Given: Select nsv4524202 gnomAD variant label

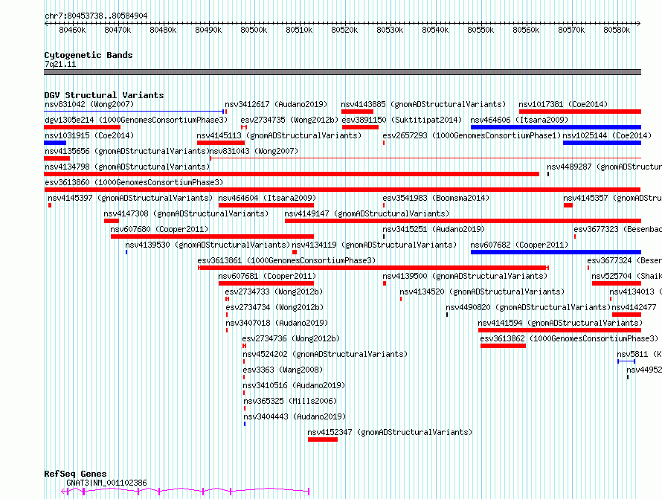Looking at the screenshot, I should 325,354.
